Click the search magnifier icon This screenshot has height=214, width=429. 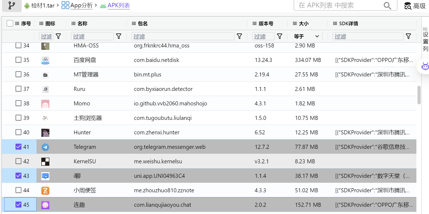click(x=387, y=5)
